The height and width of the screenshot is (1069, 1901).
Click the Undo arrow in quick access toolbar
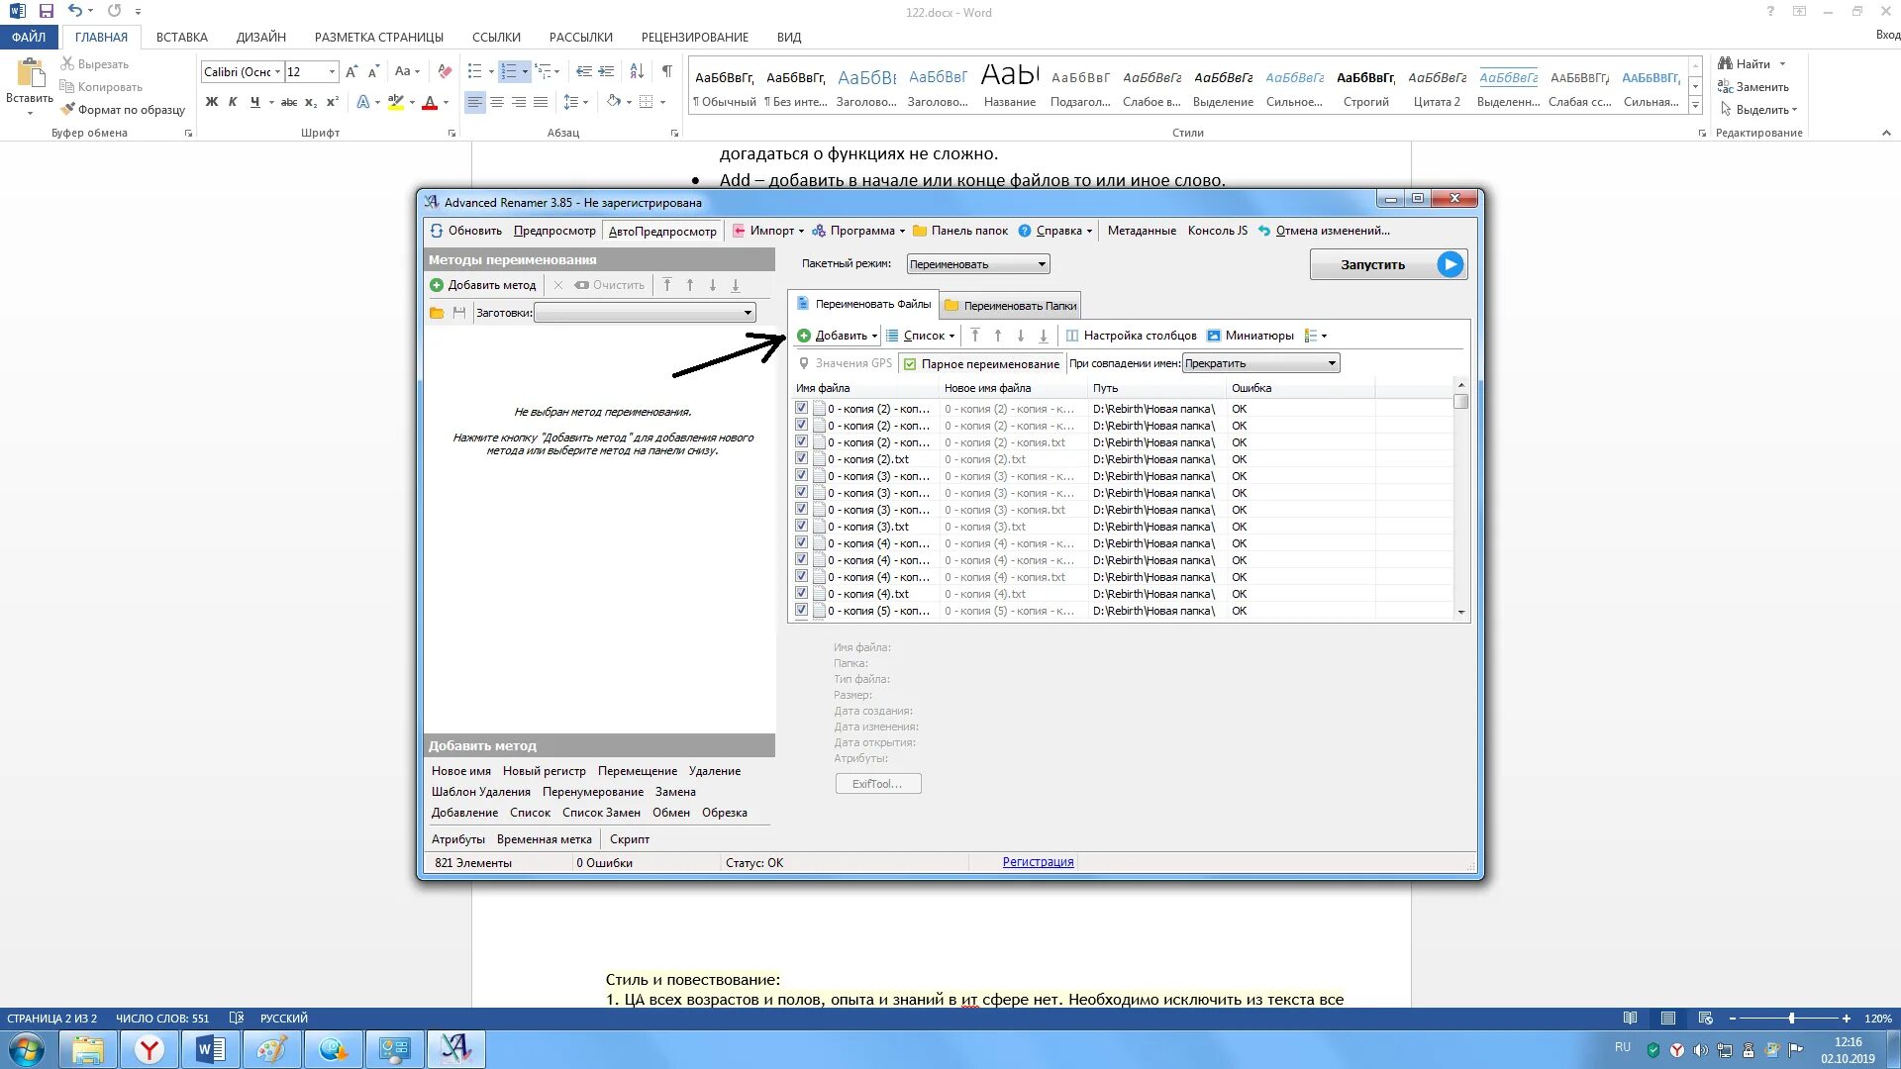75,11
